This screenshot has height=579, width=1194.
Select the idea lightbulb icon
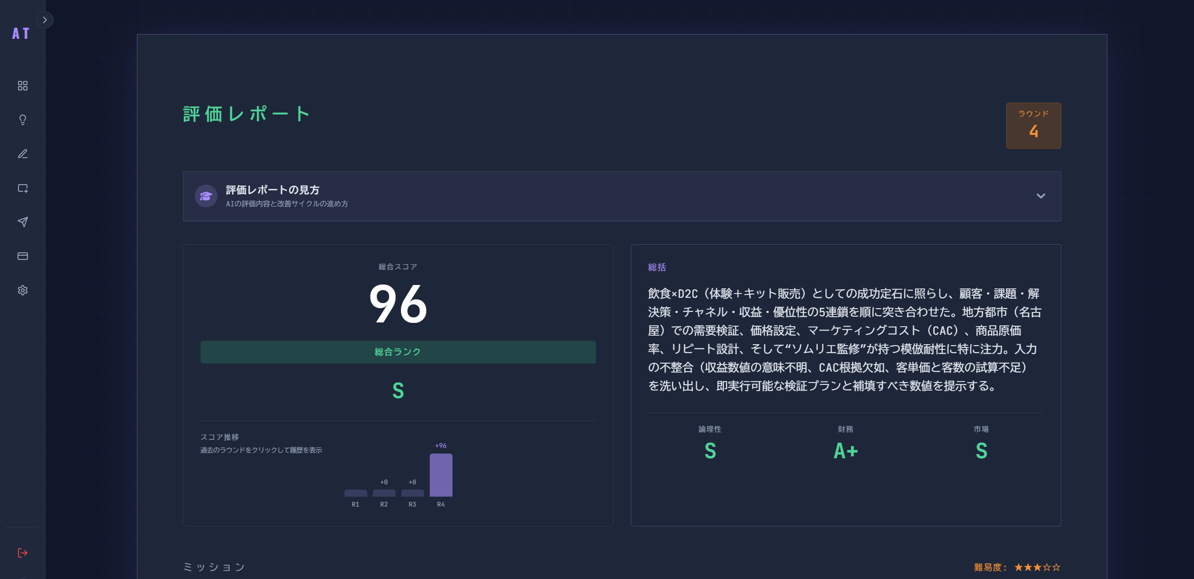click(x=22, y=120)
